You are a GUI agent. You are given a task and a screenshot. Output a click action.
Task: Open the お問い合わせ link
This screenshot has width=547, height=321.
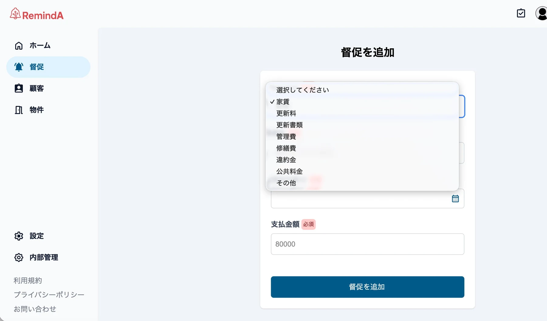[x=35, y=309]
